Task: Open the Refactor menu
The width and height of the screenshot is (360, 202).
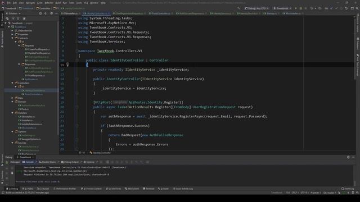Action: click(49, 3)
